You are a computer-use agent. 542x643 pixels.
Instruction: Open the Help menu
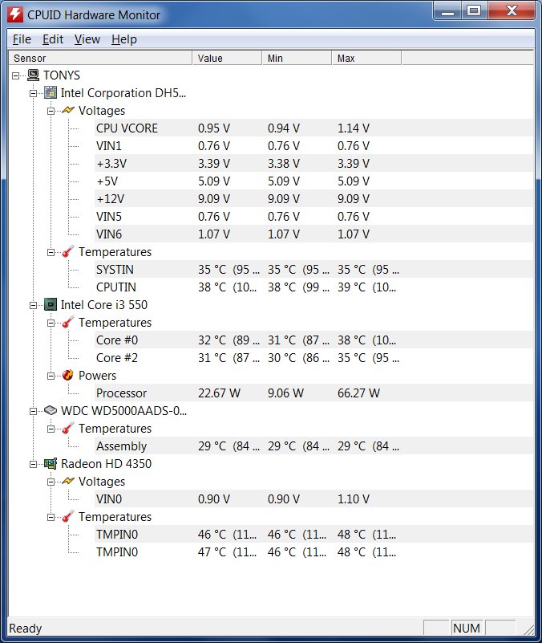tap(124, 39)
